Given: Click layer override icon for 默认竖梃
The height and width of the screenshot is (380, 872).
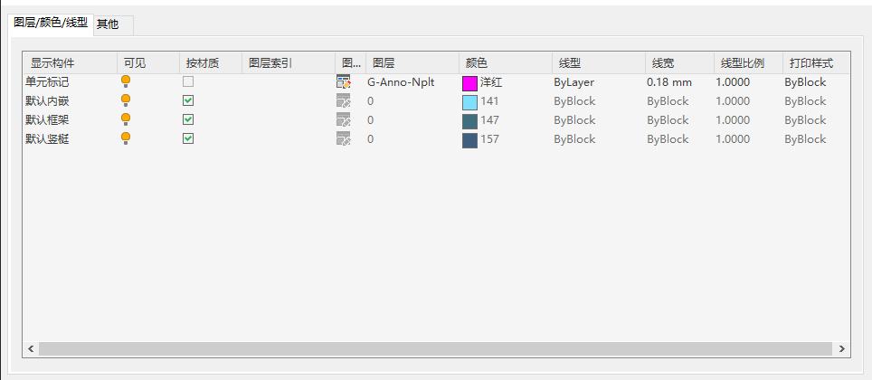Looking at the screenshot, I should [x=343, y=138].
